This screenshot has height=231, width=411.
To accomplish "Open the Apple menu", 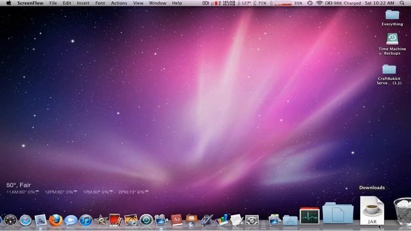I will 8,3.
